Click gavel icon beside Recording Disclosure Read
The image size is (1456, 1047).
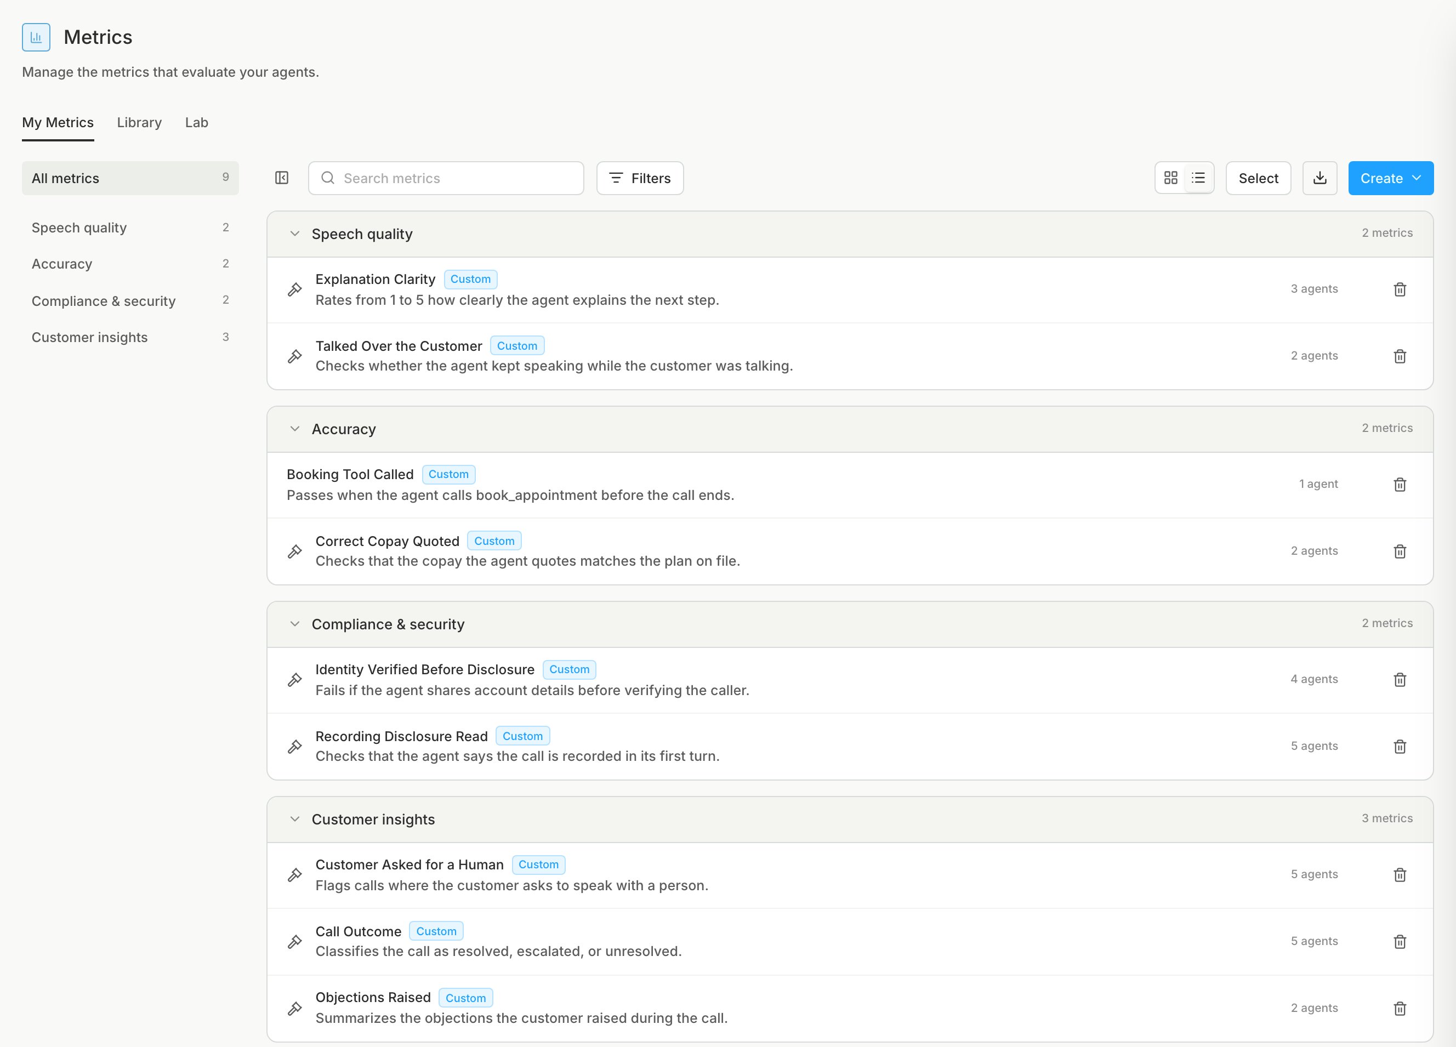(295, 747)
